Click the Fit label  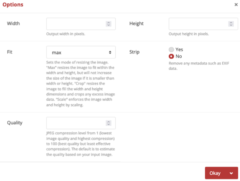coord(10,52)
